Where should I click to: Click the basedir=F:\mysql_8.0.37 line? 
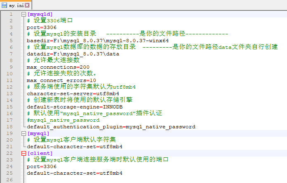tap(97, 41)
